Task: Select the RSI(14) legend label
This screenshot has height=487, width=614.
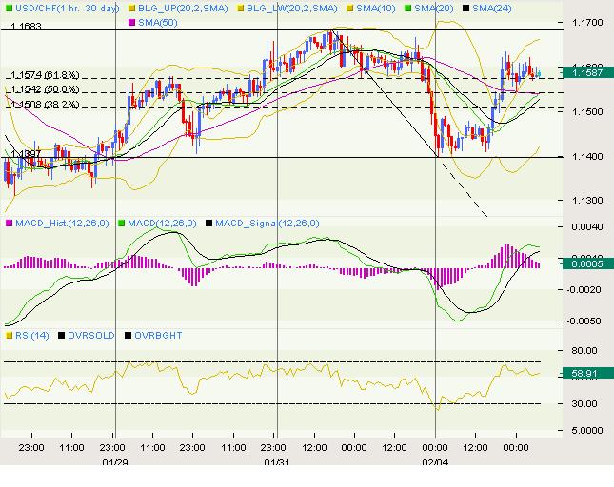Action: tap(32, 336)
